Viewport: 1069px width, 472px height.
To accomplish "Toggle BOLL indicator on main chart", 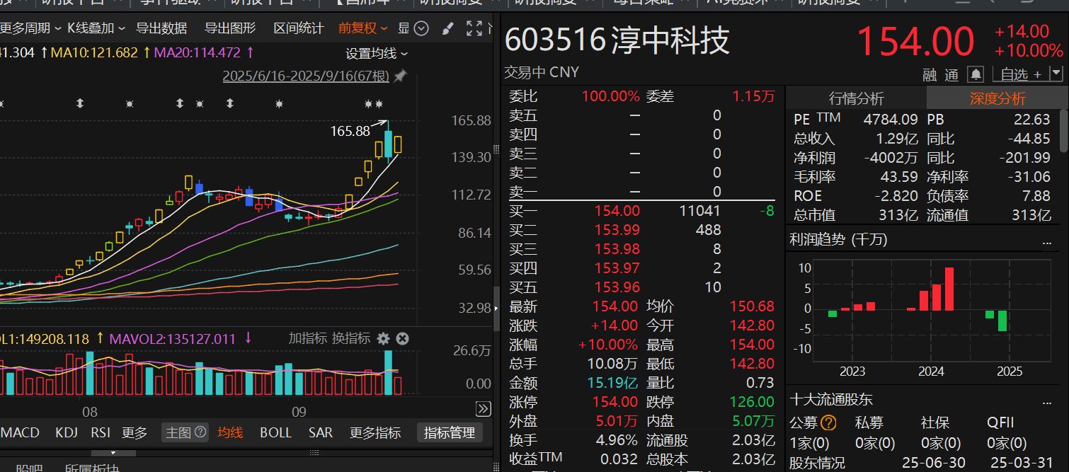I will tap(275, 432).
